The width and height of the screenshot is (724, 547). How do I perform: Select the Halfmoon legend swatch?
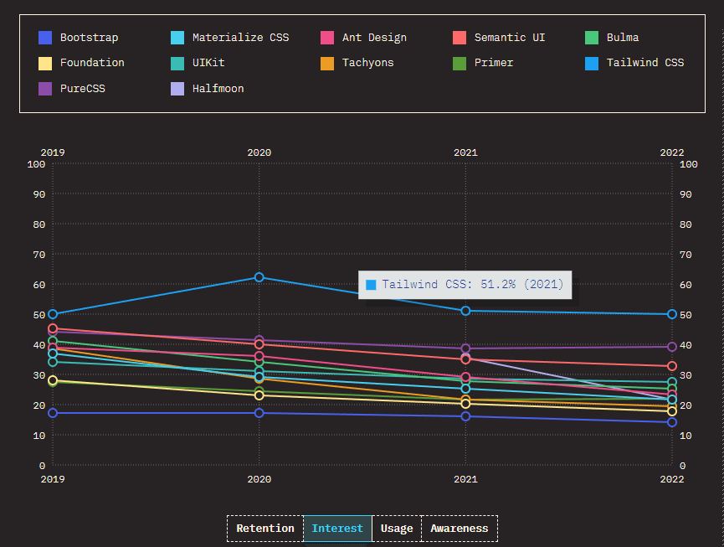point(177,89)
